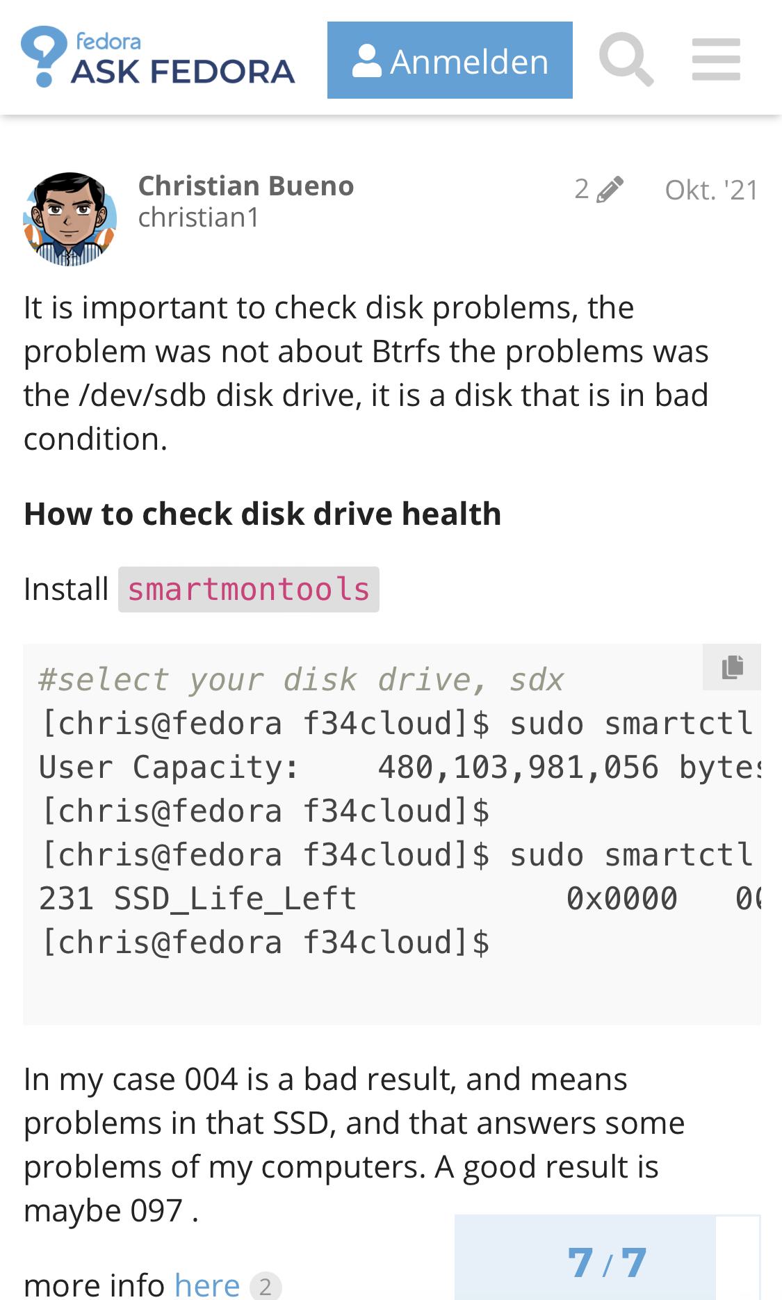Expand the panel right of 7 / 7 progress
The width and height of the screenshot is (782, 1300).
(x=738, y=1259)
